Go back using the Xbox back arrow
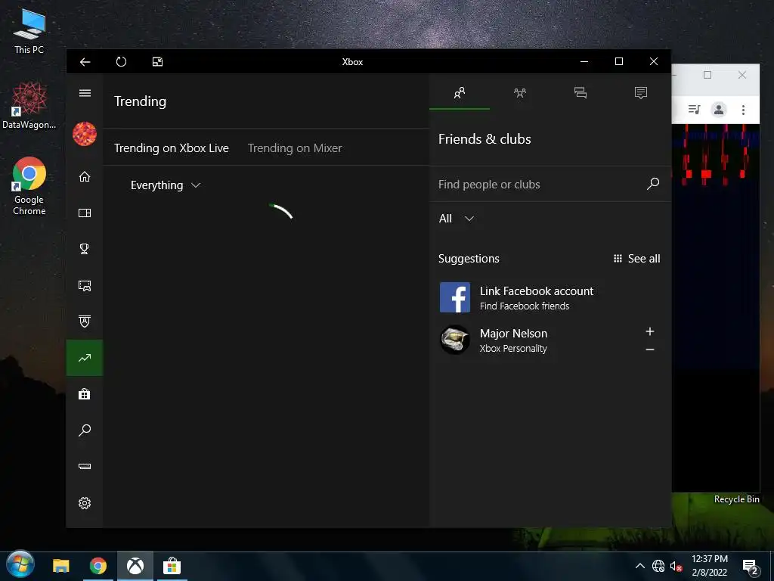774x581 pixels. [x=85, y=62]
